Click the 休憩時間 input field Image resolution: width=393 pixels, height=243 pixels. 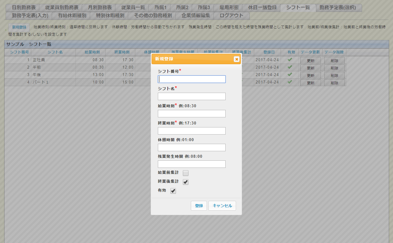pos(191,148)
